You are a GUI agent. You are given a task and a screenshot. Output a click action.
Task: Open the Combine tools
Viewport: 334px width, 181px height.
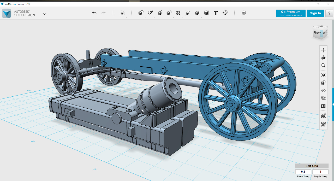(197, 13)
